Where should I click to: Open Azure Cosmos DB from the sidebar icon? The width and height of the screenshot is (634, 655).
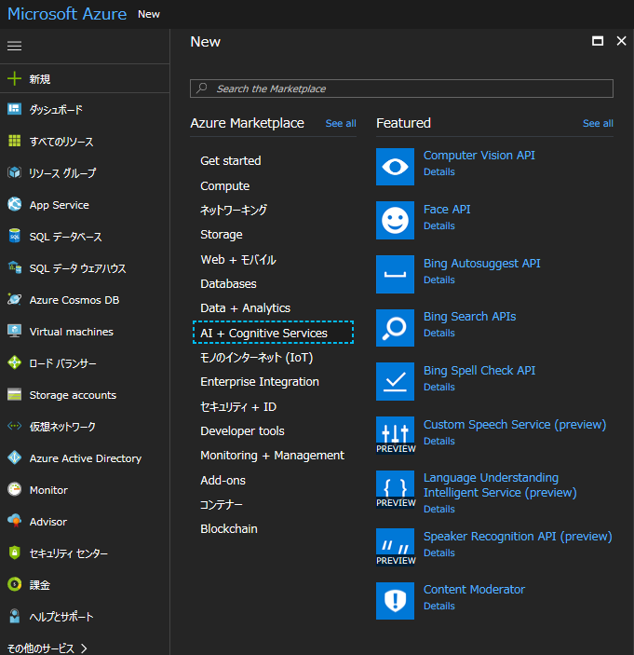(14, 300)
